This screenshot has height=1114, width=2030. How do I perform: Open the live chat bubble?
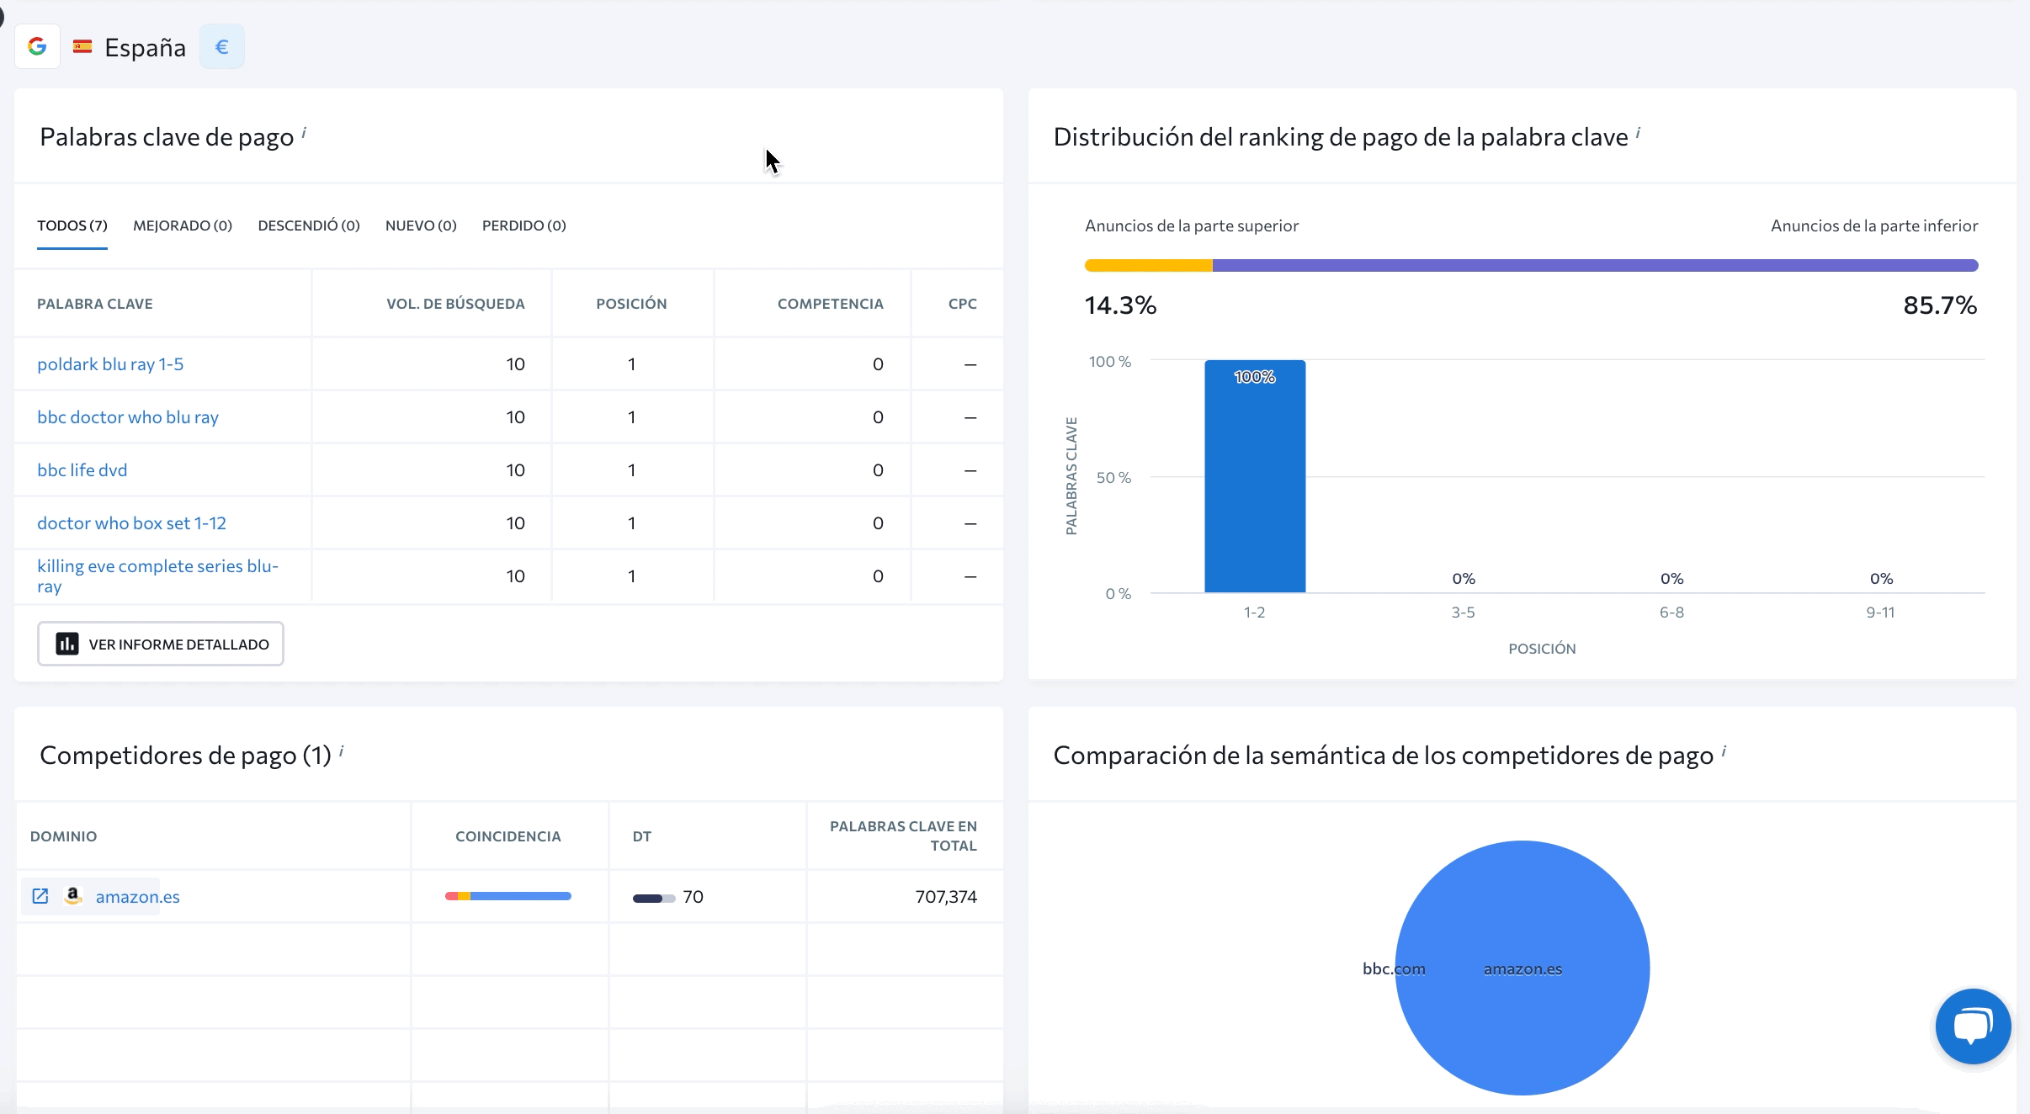1973,1026
